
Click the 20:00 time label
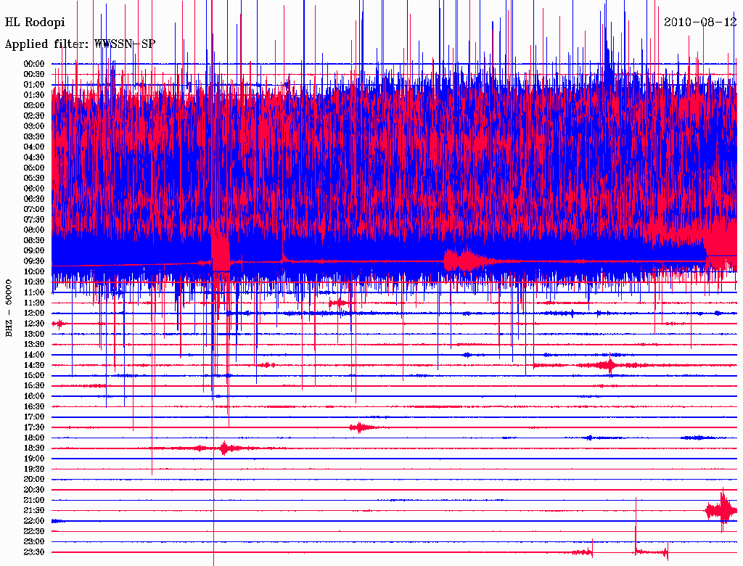34,480
